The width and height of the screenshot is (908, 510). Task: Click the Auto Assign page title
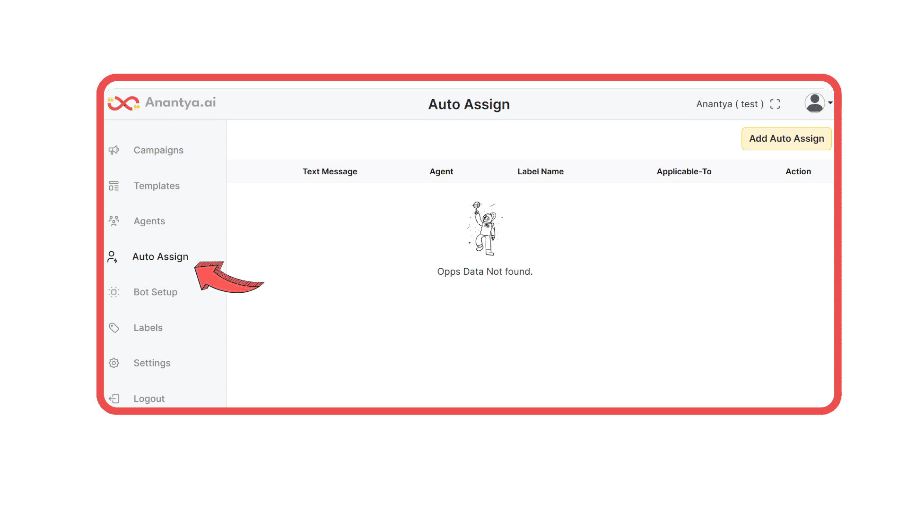point(469,104)
